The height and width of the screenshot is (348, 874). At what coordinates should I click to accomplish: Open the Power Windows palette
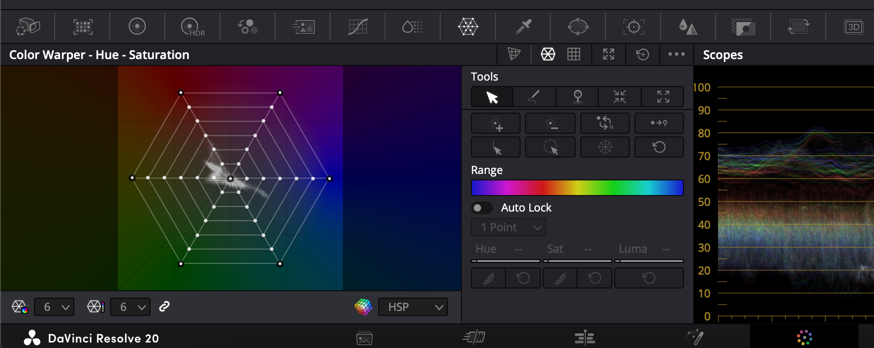pos(578,27)
